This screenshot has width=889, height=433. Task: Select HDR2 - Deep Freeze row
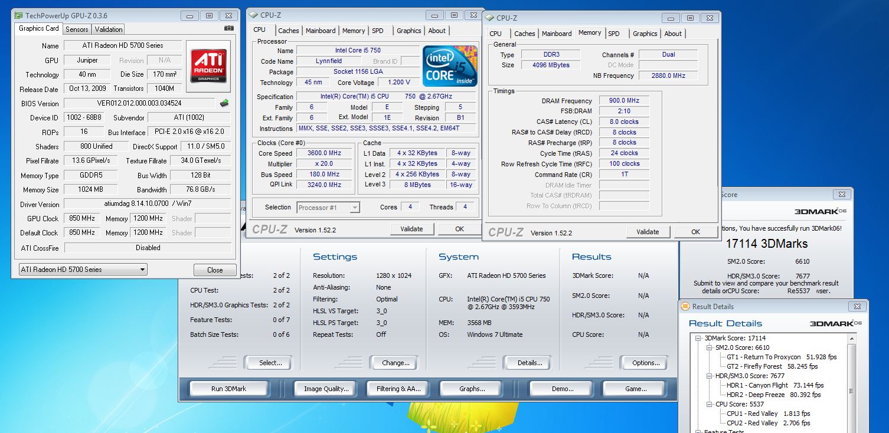coord(773,395)
